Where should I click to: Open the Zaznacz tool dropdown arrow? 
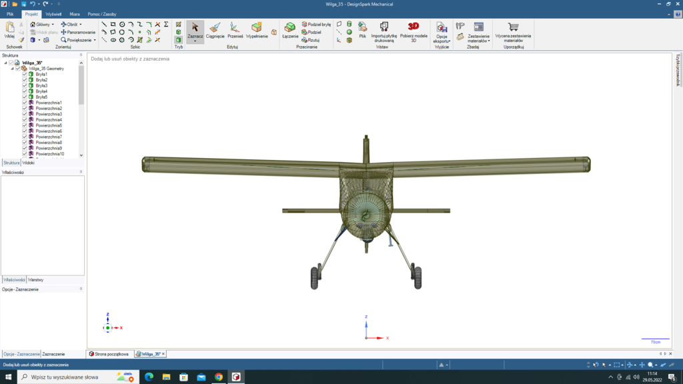click(x=195, y=41)
